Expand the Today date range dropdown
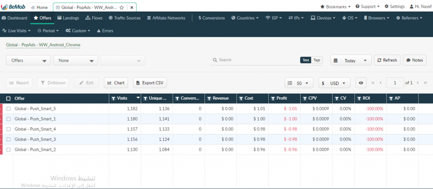This screenshot has width=433, height=189. (x=350, y=61)
